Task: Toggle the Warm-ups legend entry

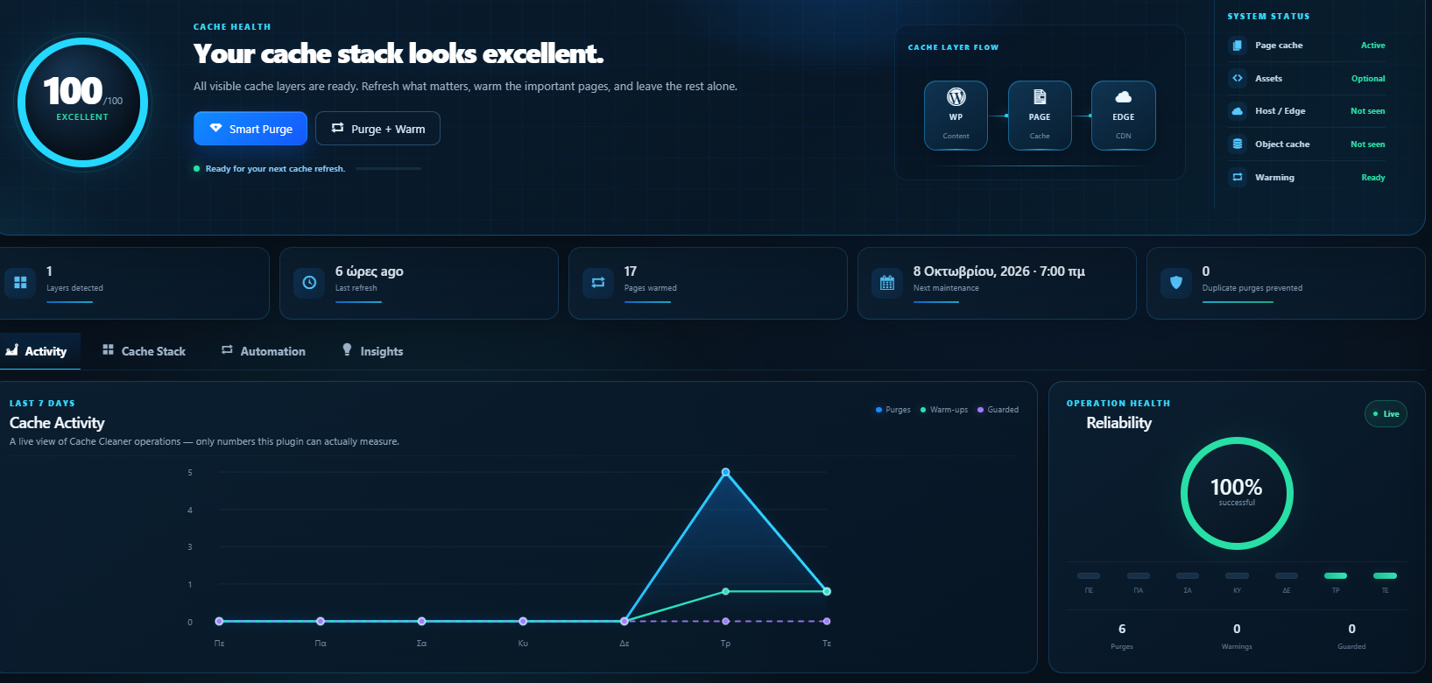Action: click(944, 410)
